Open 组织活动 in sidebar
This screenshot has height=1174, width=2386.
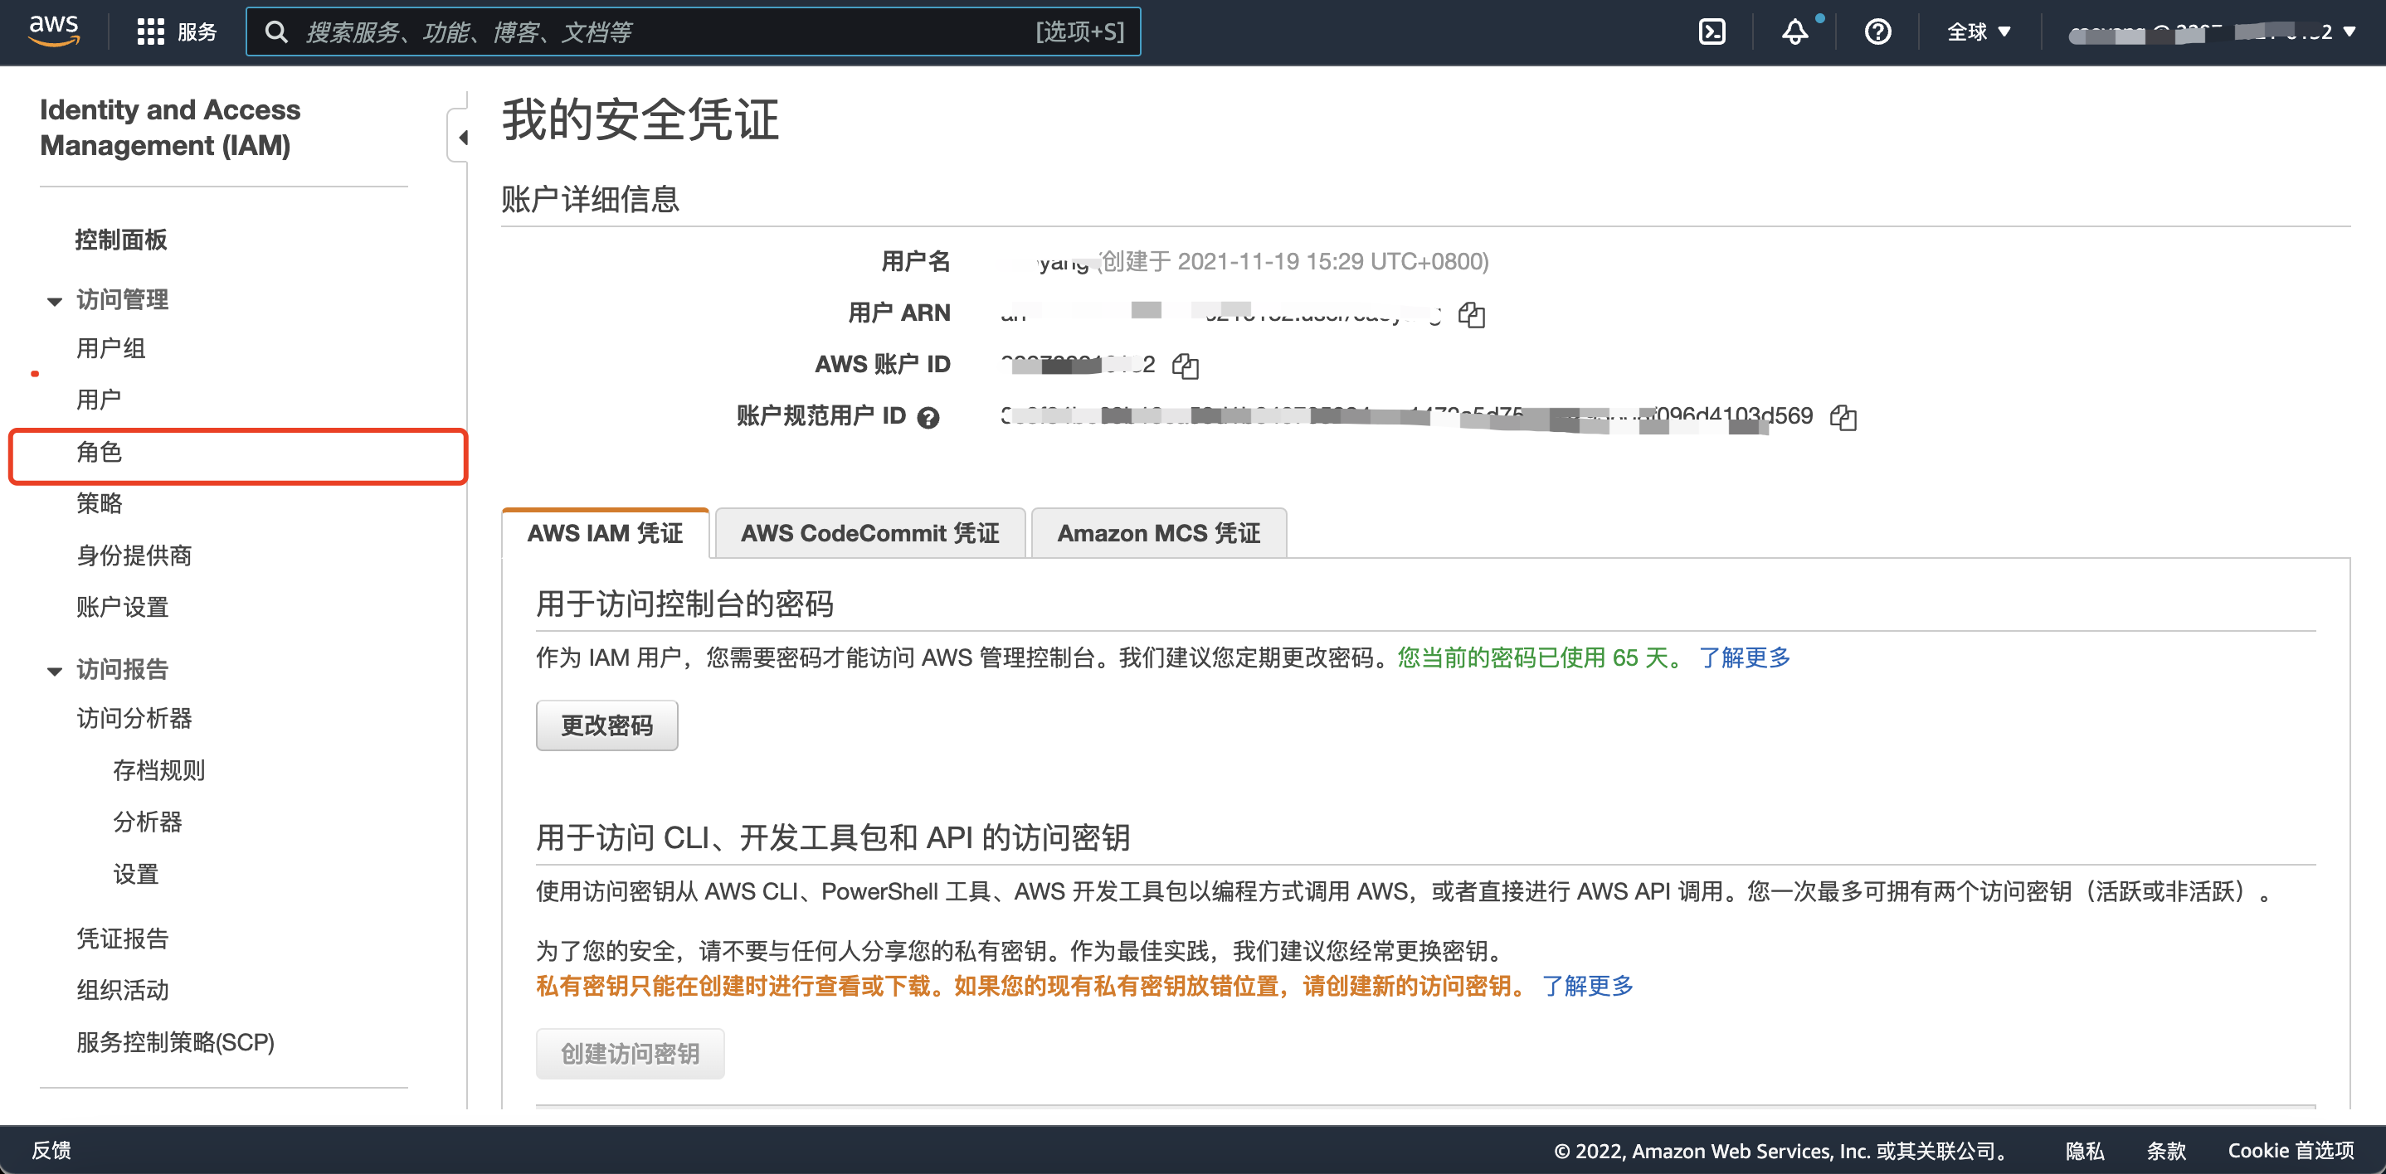121,991
